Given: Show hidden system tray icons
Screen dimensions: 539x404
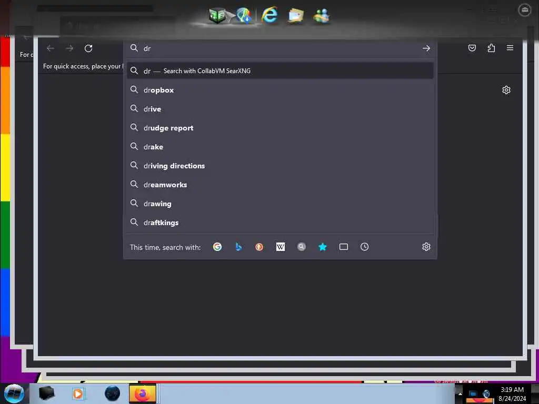Looking at the screenshot, I should point(460,394).
